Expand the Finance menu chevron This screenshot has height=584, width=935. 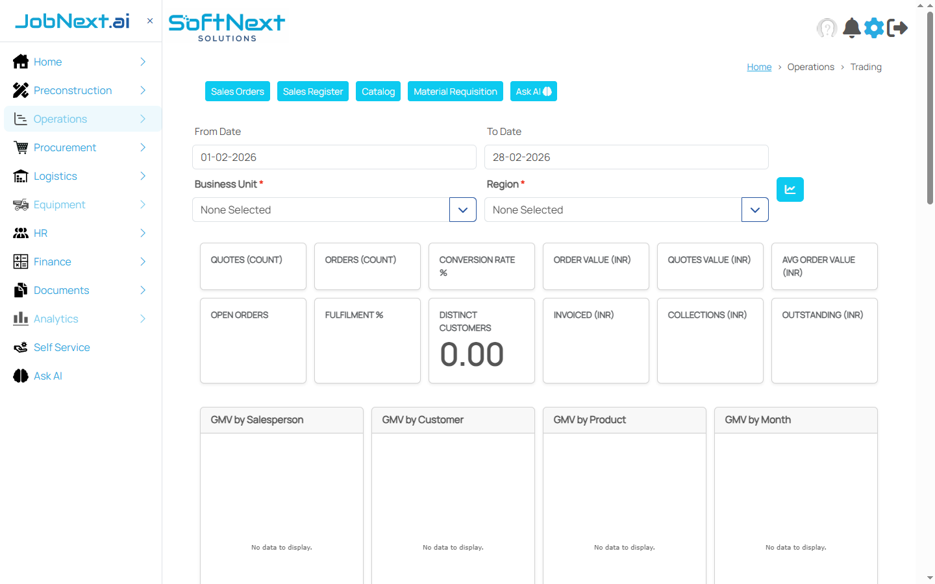(143, 262)
